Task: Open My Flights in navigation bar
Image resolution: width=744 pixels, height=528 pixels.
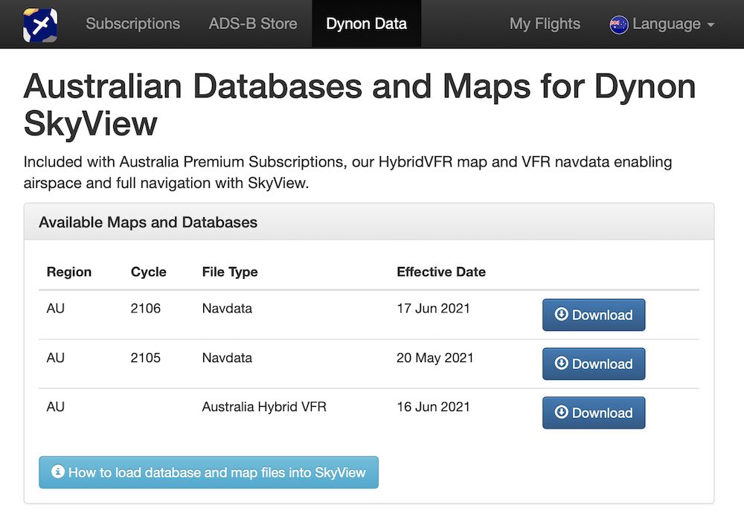Action: (x=545, y=24)
